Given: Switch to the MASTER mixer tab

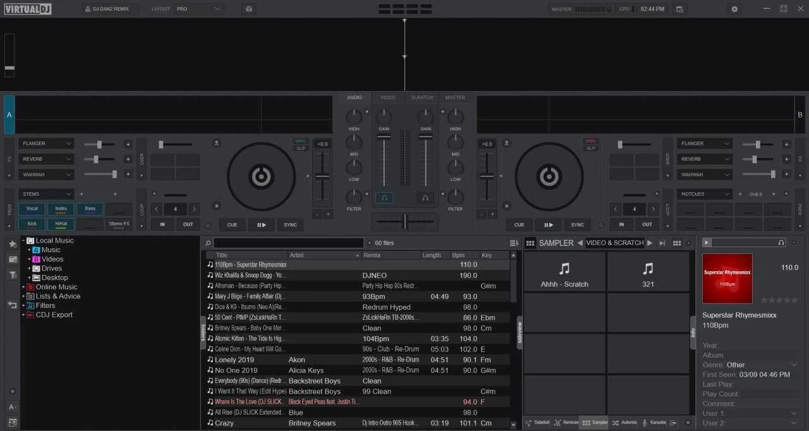Looking at the screenshot, I should [455, 97].
